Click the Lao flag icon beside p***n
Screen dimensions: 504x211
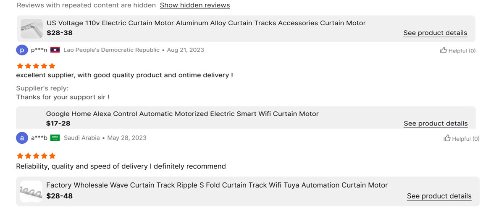point(55,50)
